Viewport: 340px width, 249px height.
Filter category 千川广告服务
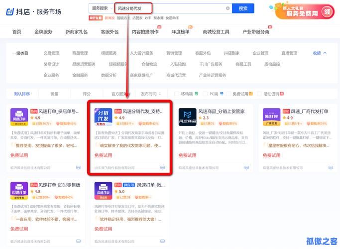[x=211, y=64]
